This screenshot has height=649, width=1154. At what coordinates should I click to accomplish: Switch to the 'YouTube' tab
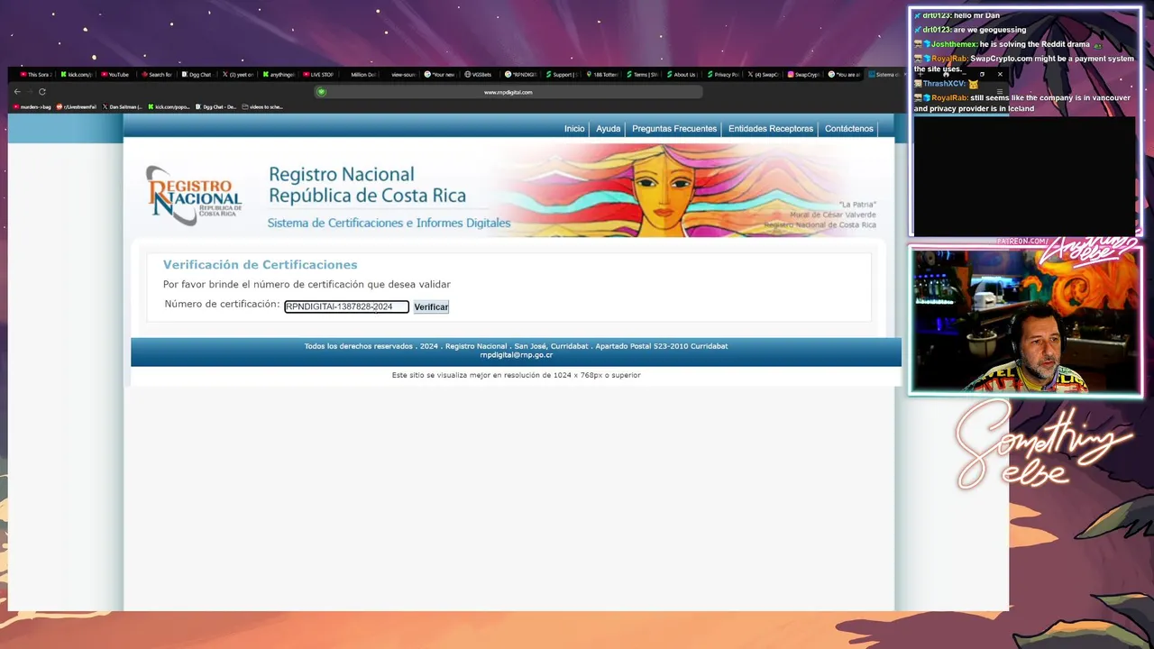tap(115, 75)
